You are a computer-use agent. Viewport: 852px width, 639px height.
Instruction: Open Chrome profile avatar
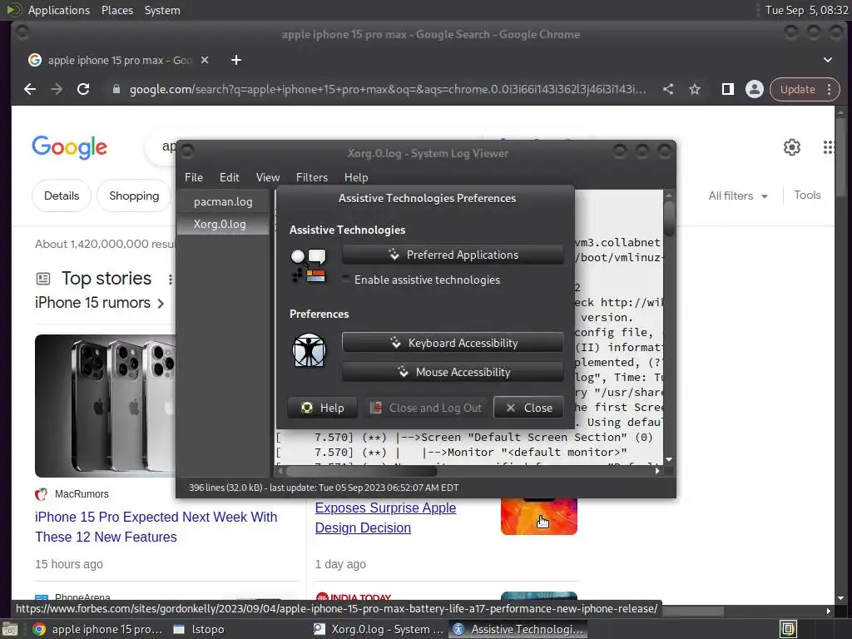pyautogui.click(x=754, y=89)
